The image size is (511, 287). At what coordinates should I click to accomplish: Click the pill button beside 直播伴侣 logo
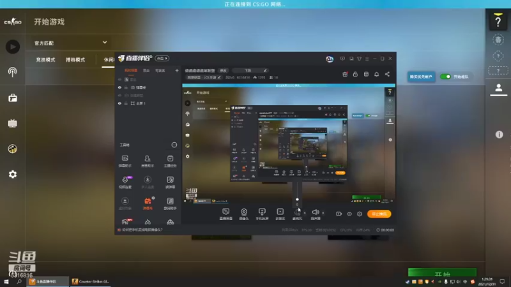162,58
